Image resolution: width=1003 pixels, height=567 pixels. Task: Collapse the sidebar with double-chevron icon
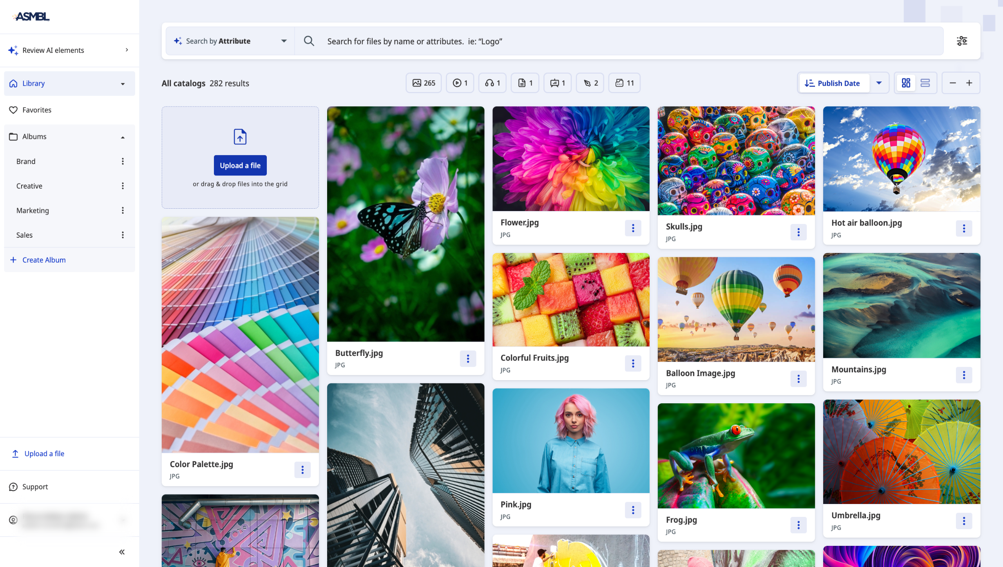tap(122, 552)
